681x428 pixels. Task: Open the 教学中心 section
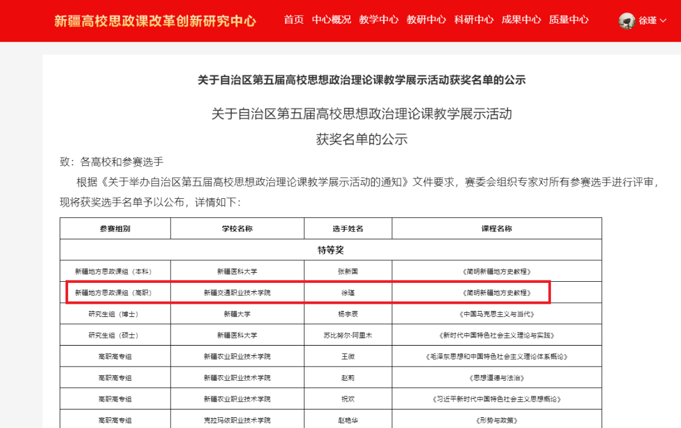pos(378,20)
